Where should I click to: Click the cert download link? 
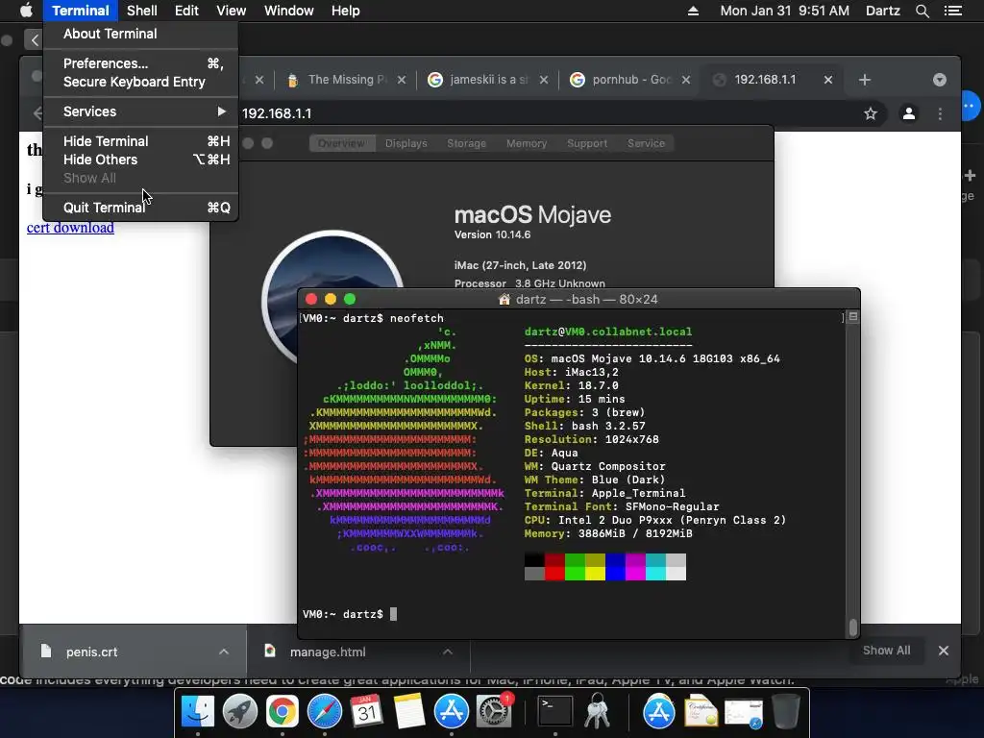click(70, 227)
